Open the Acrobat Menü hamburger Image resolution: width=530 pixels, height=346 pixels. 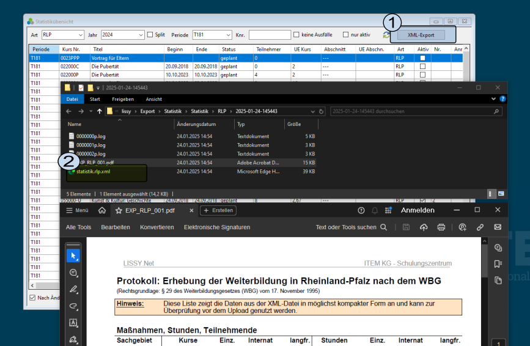coord(77,210)
